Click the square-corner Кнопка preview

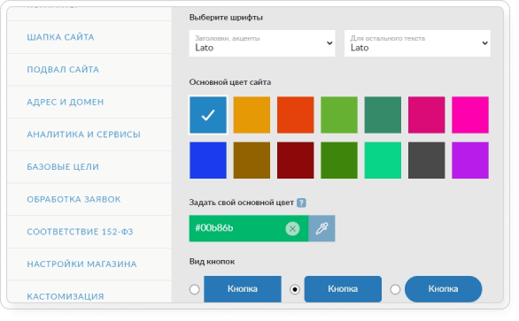(243, 289)
